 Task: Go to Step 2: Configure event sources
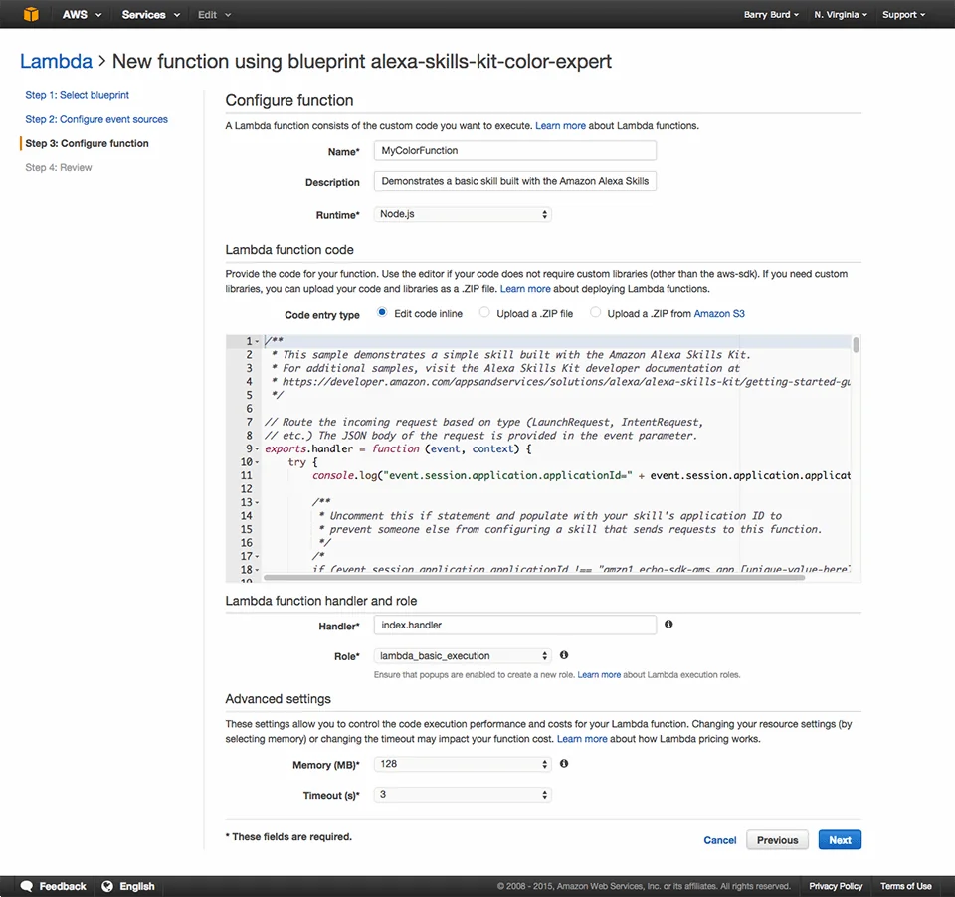click(96, 119)
